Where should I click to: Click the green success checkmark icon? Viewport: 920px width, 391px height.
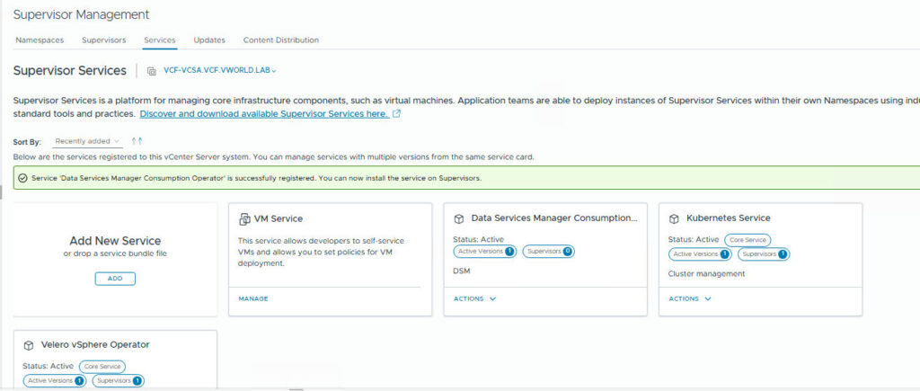[x=22, y=178]
